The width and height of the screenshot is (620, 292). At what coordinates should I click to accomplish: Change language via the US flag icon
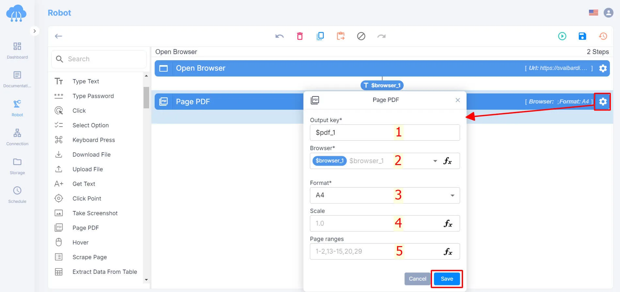tap(593, 13)
